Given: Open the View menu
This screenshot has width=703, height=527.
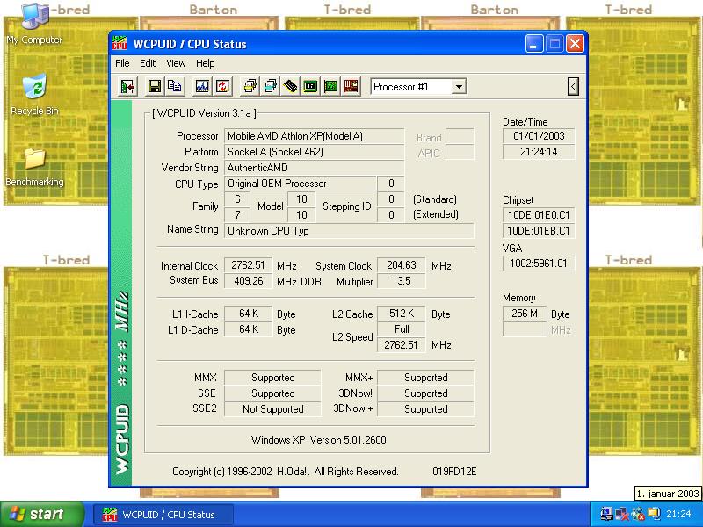Looking at the screenshot, I should click(x=176, y=63).
